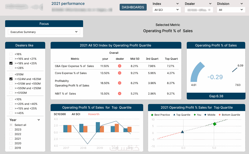The image size is (249, 154).
Task: Expand the Division header chevron
Action: 242,4
